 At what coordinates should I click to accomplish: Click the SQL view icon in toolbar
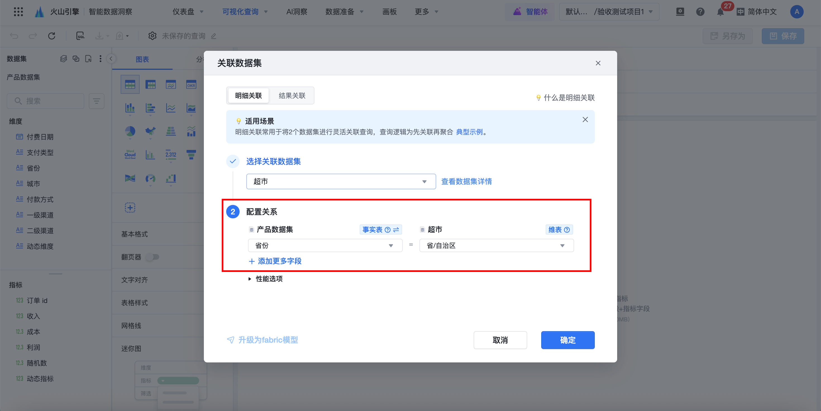tap(80, 36)
